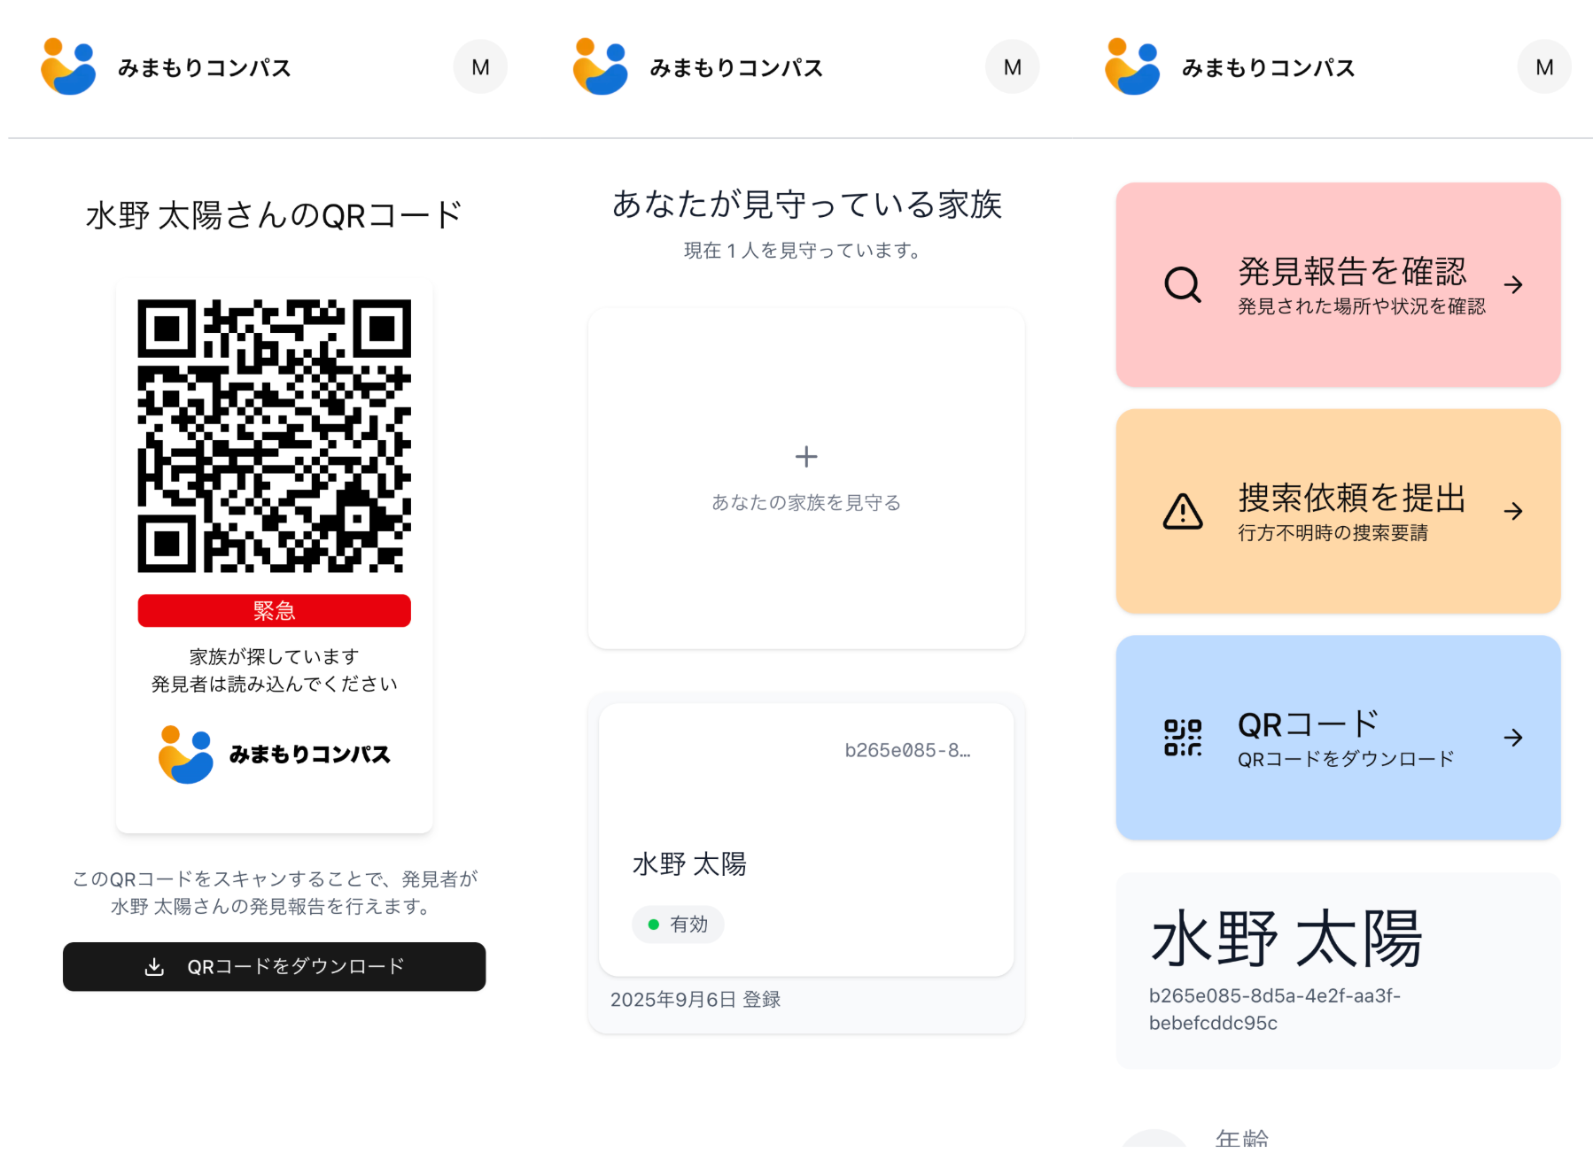This screenshot has height=1153, width=1593.
Task: Download QR code via QRコードをダウンロード button
Action: tap(275, 966)
